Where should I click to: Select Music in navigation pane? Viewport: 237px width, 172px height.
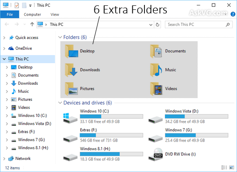pos(23,91)
